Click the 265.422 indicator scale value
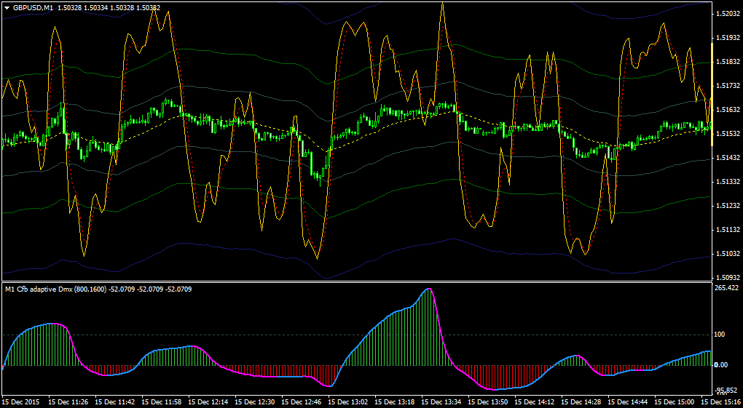Viewport: 743px width, 408px height. (726, 288)
